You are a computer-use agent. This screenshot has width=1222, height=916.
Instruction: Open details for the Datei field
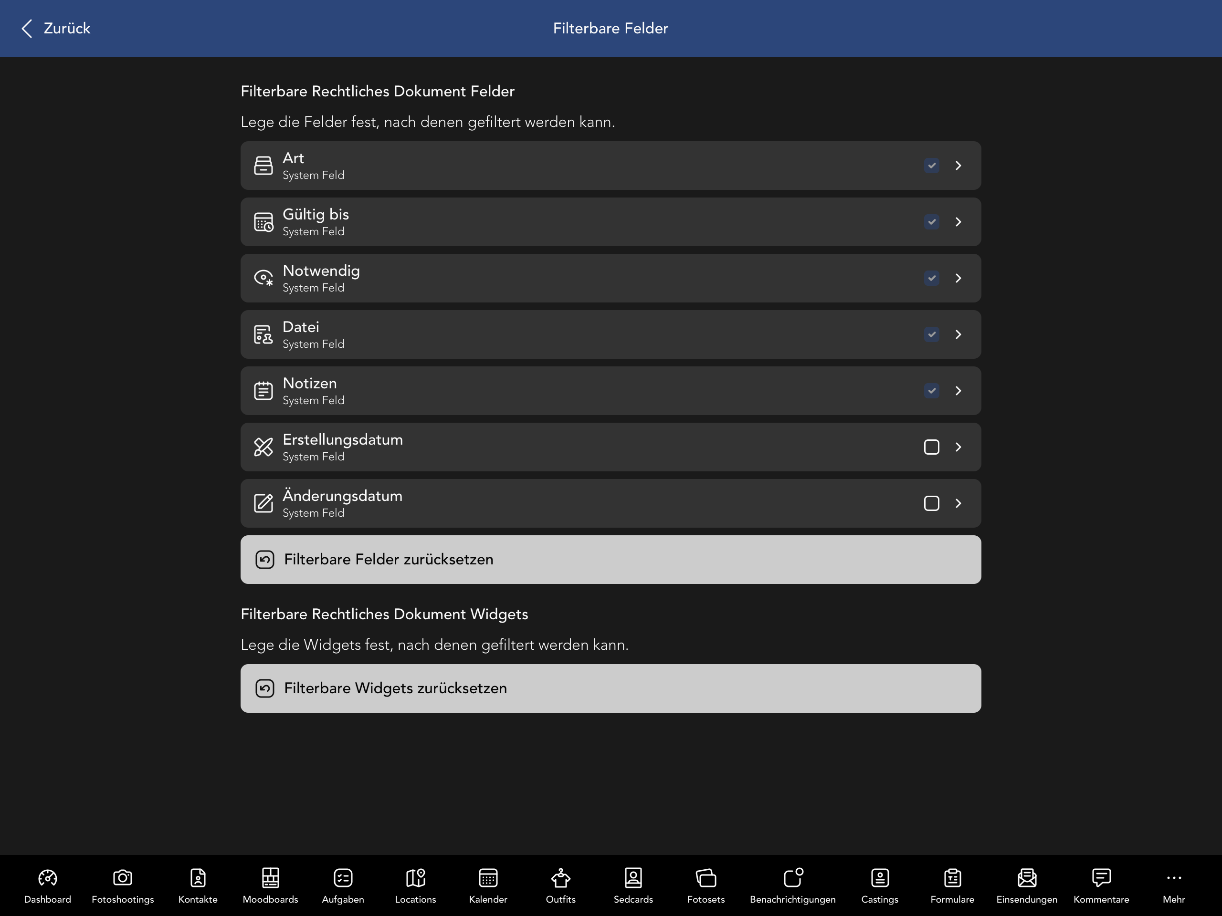pyautogui.click(x=959, y=334)
